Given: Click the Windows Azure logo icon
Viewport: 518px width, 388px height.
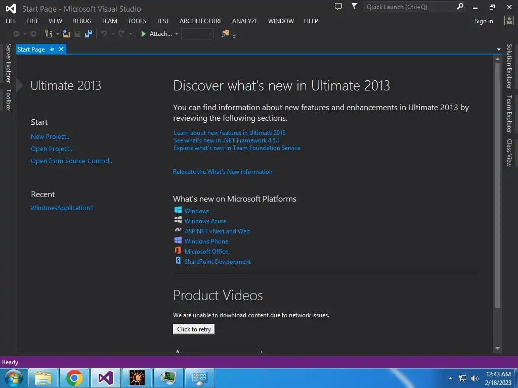Looking at the screenshot, I should (x=178, y=220).
